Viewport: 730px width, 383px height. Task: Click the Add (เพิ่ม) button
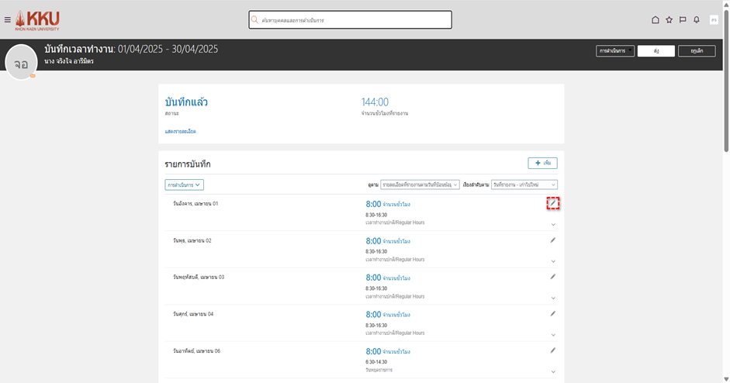coord(542,164)
